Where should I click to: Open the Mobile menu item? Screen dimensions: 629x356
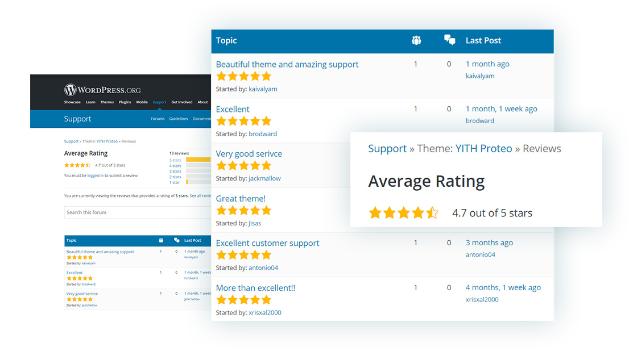click(142, 102)
